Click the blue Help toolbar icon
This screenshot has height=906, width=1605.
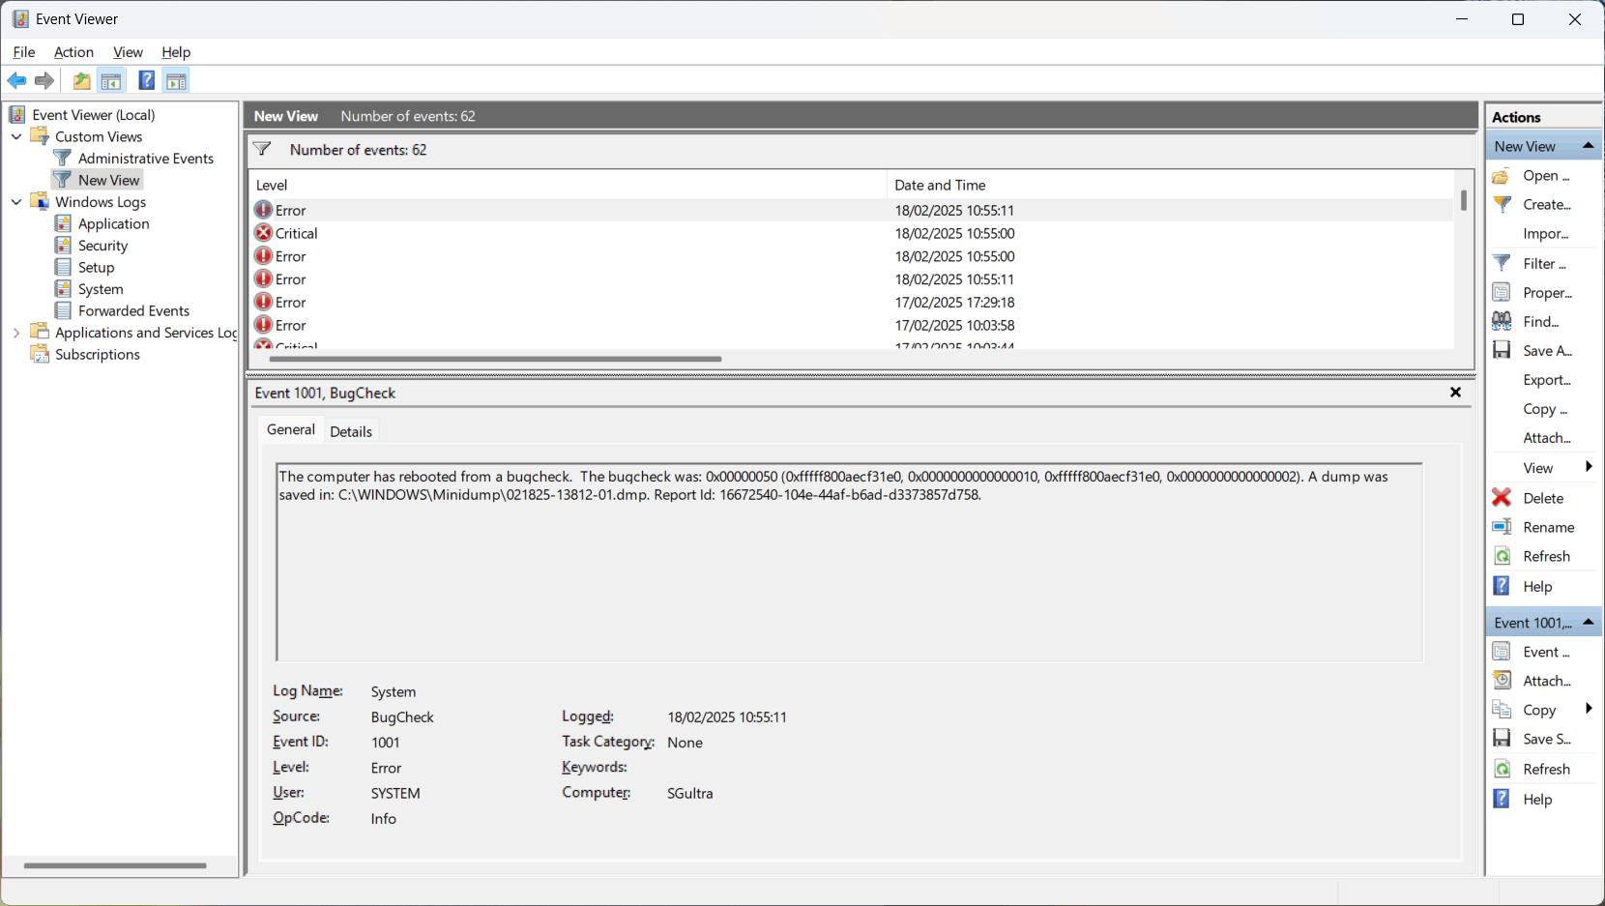point(147,81)
